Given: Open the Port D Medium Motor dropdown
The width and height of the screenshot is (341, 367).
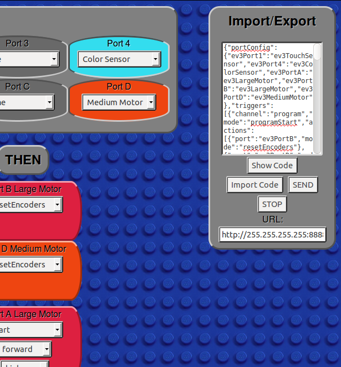Looking at the screenshot, I should tap(119, 102).
